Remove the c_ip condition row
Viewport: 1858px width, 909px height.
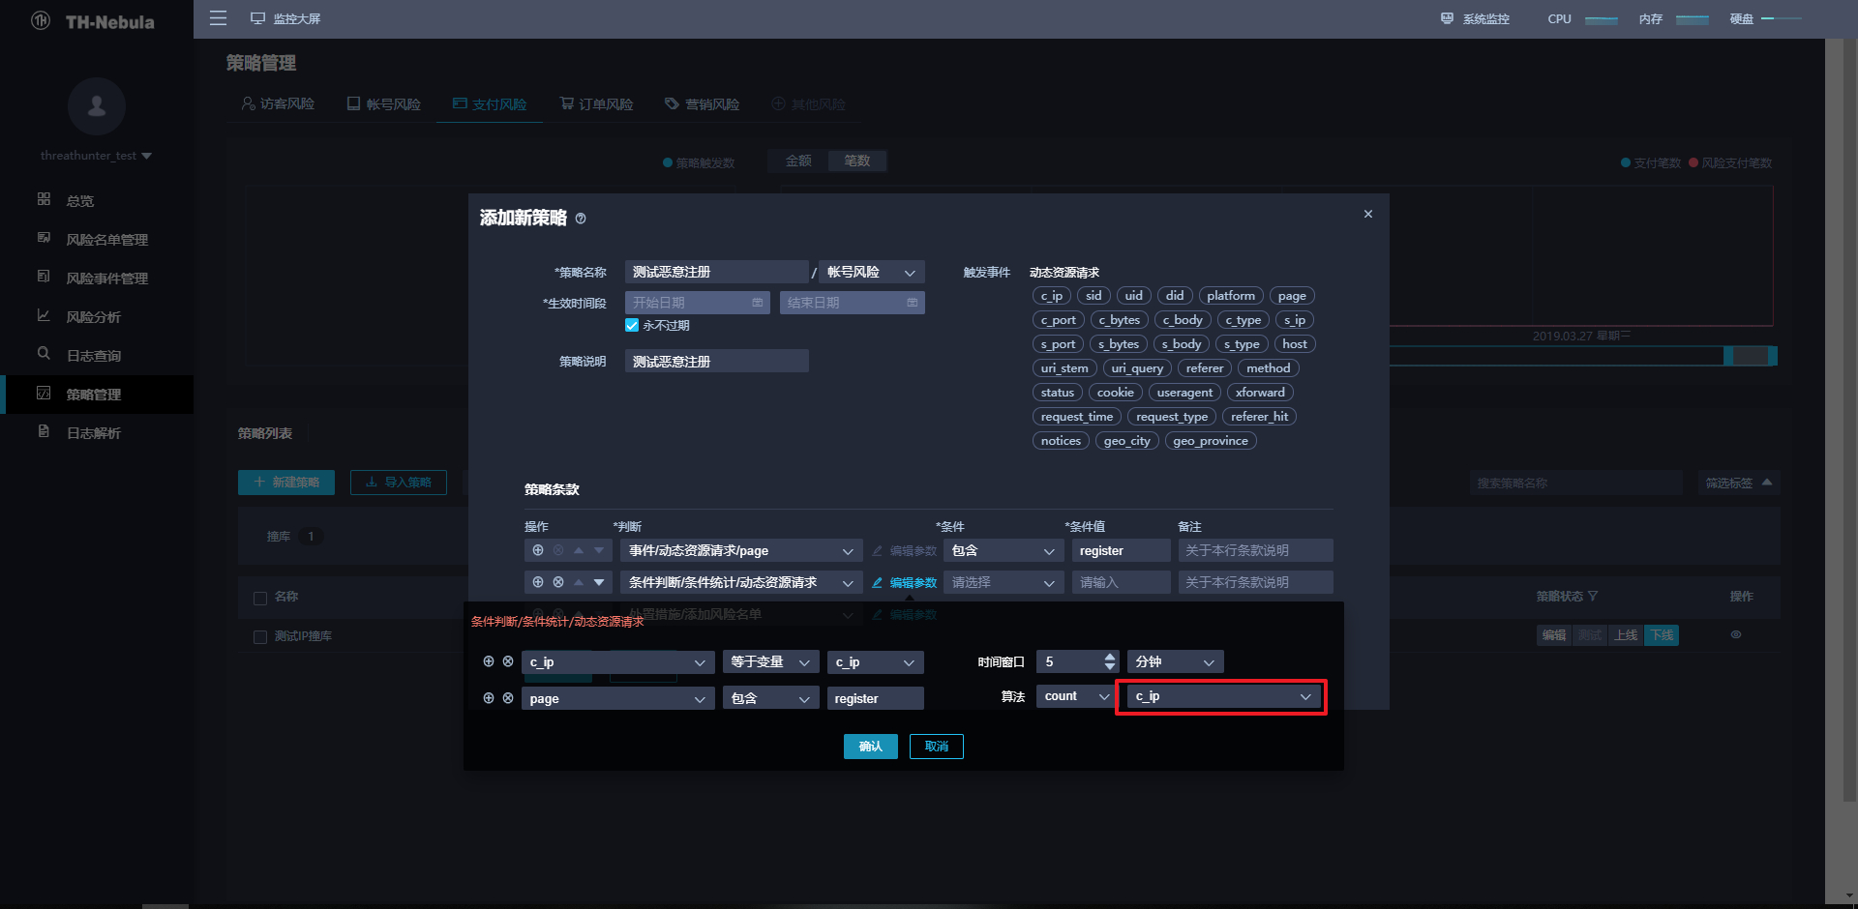[x=508, y=661]
